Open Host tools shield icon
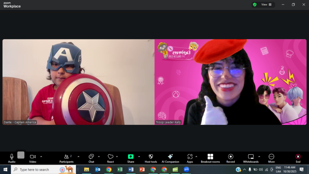This screenshot has width=309, height=174. 151,157
